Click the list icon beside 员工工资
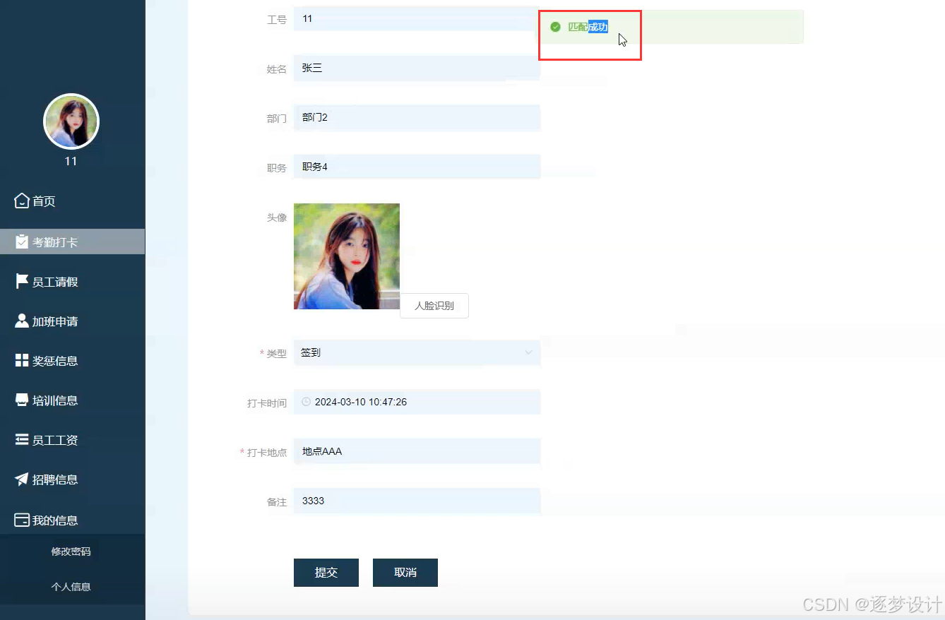This screenshot has height=620, width=945. click(x=22, y=439)
